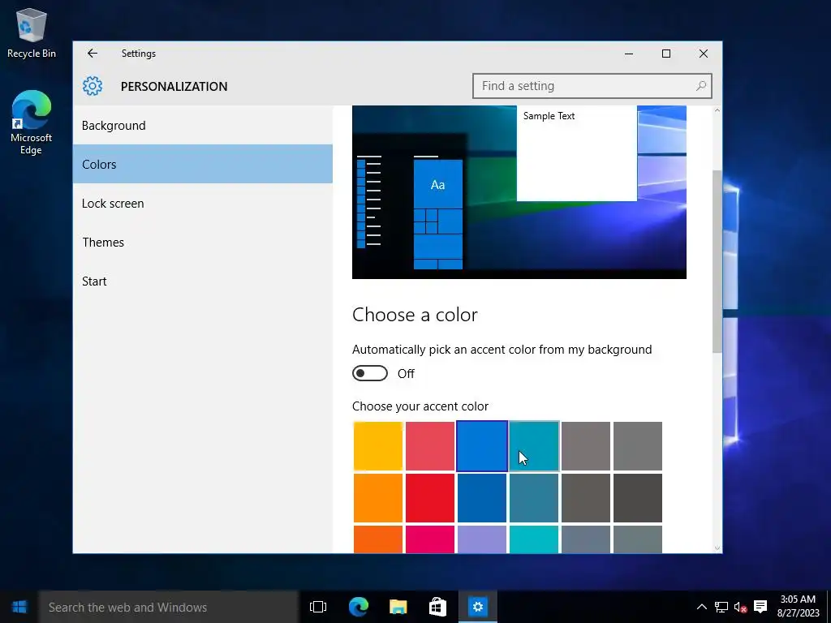Screen dimensions: 831x623
Task: Pick the magenta pink swatch in third row
Action: pos(430,539)
